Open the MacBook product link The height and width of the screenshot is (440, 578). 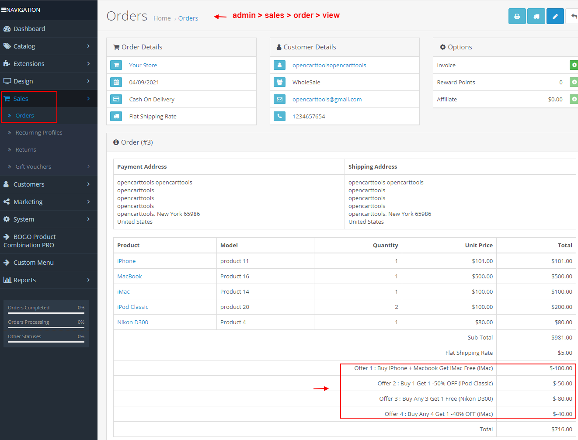click(129, 276)
